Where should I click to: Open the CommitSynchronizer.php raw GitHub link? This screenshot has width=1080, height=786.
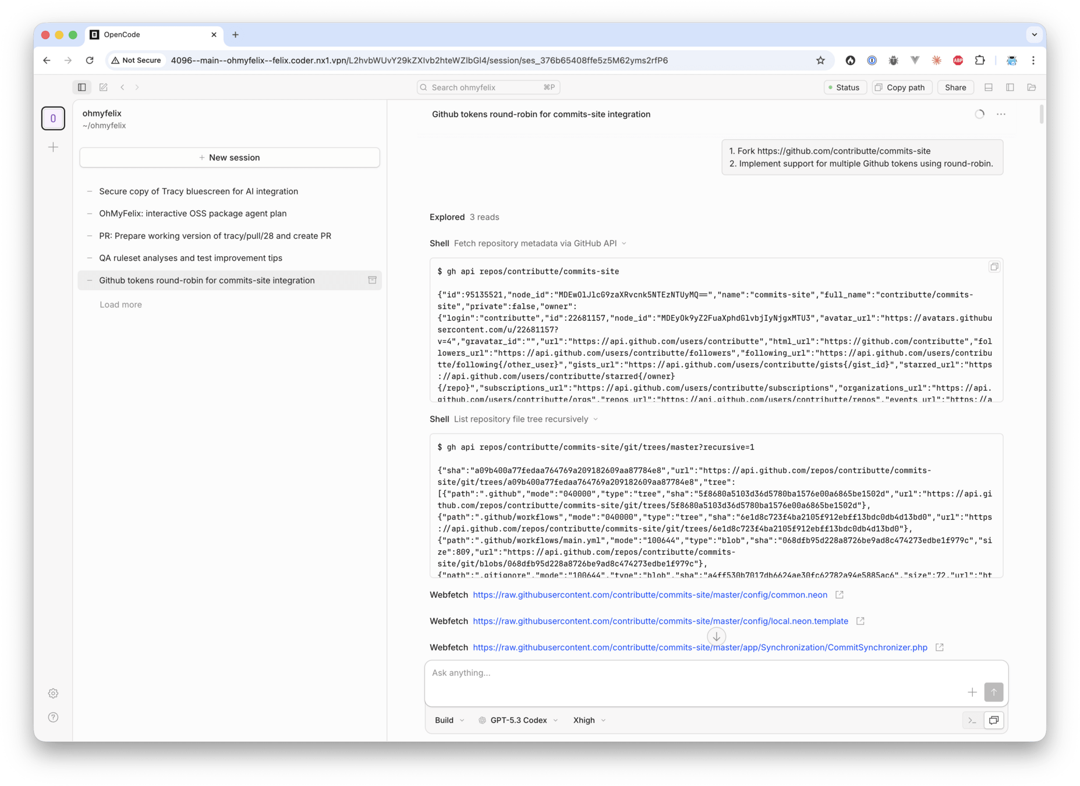(700, 647)
